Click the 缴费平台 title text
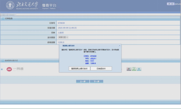Screen dimensions: 181x109 pos(49,5)
